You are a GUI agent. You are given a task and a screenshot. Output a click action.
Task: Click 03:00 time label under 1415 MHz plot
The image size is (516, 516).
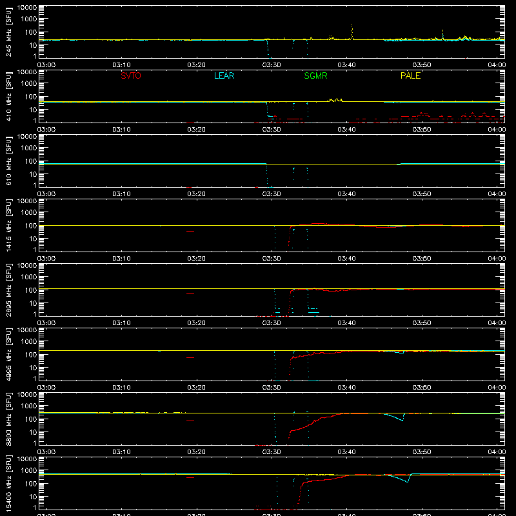pyautogui.click(x=46, y=259)
